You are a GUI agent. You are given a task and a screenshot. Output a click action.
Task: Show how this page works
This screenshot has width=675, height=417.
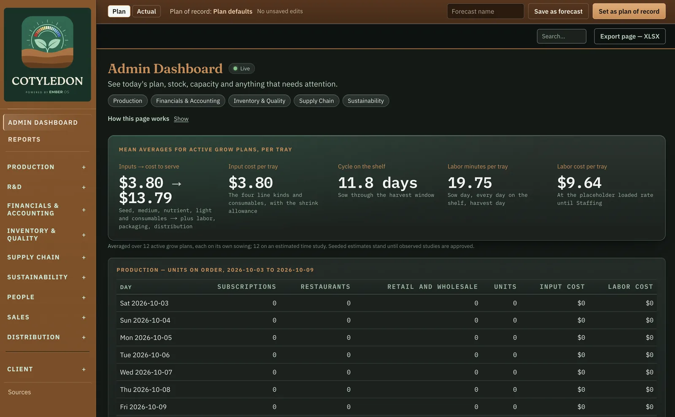point(181,119)
